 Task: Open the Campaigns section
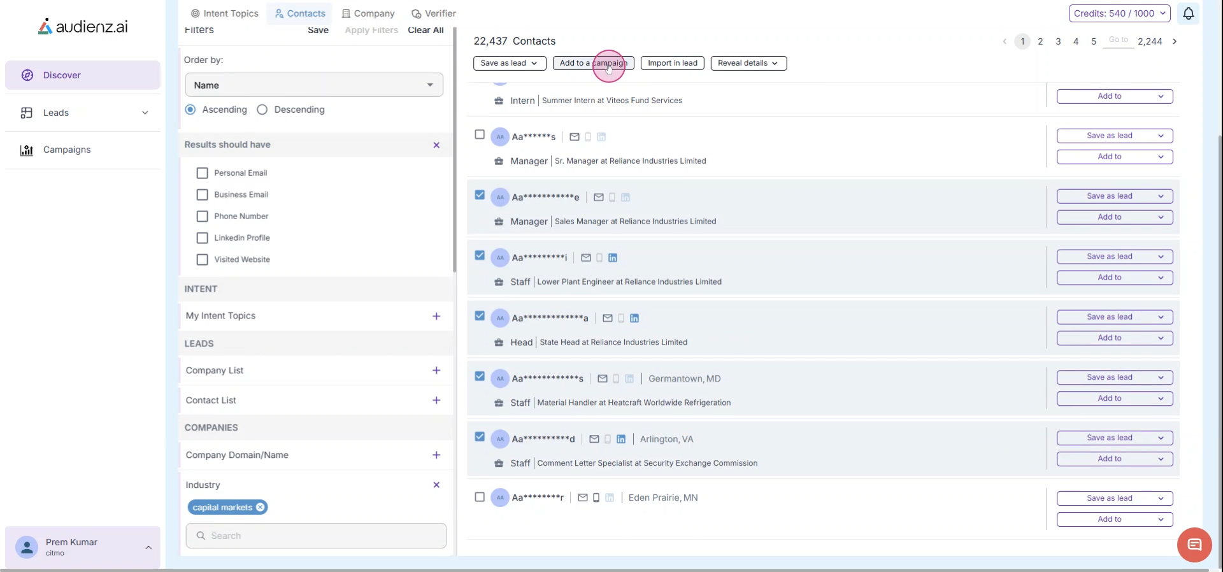pyautogui.click(x=67, y=150)
